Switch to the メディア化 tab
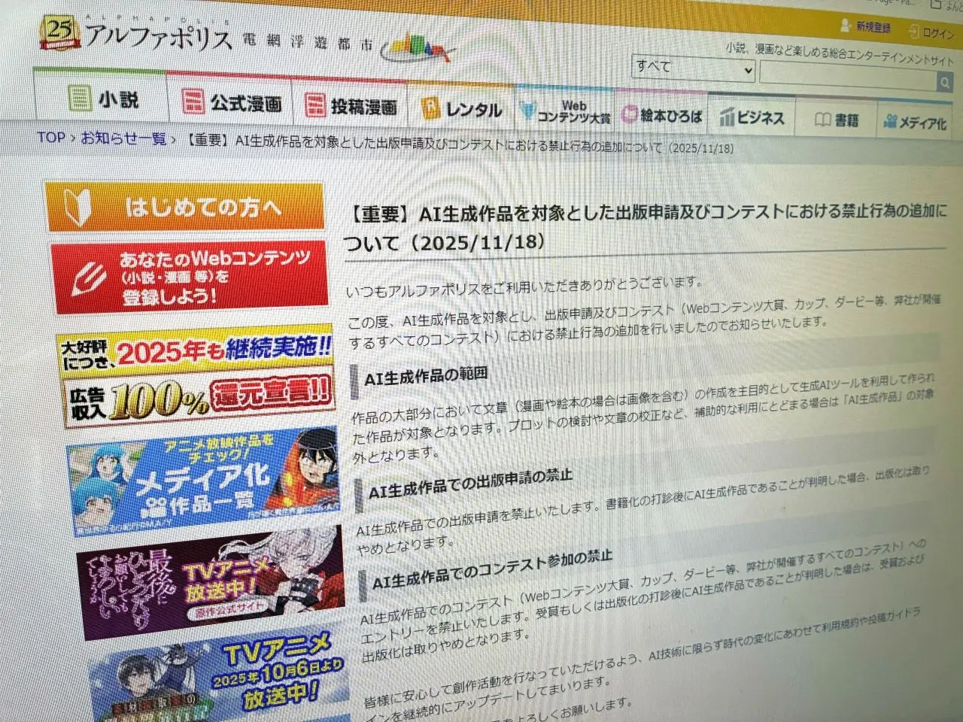963x722 pixels. click(916, 120)
